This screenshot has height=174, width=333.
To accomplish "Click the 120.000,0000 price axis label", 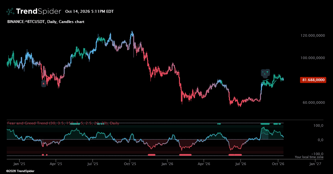I will 313,35.
